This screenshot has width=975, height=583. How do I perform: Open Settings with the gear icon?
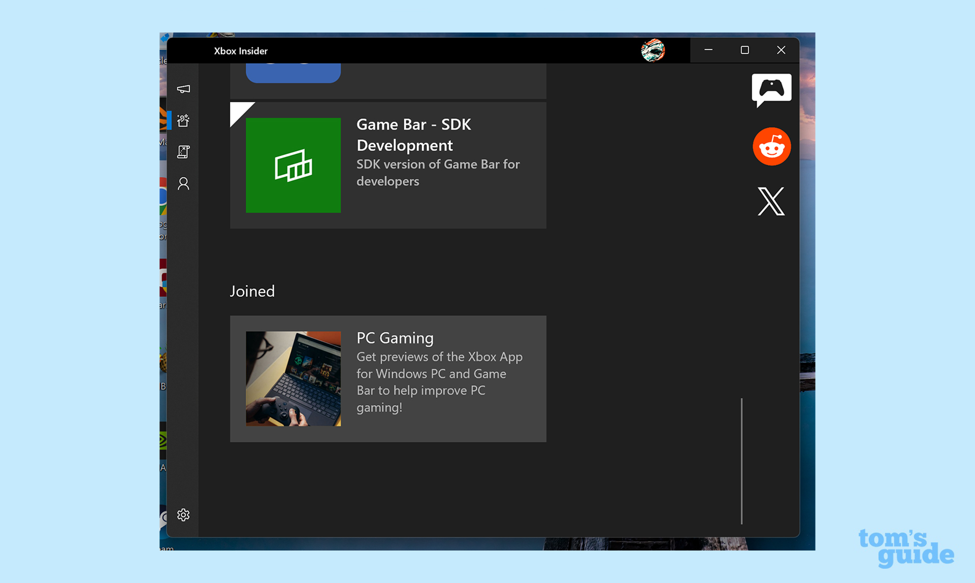tap(184, 515)
